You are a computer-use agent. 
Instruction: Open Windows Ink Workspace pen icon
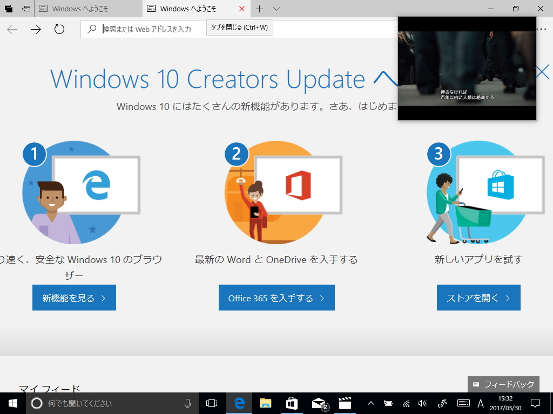point(442,403)
